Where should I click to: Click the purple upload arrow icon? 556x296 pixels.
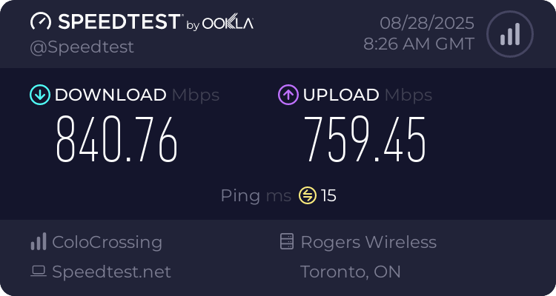[288, 95]
